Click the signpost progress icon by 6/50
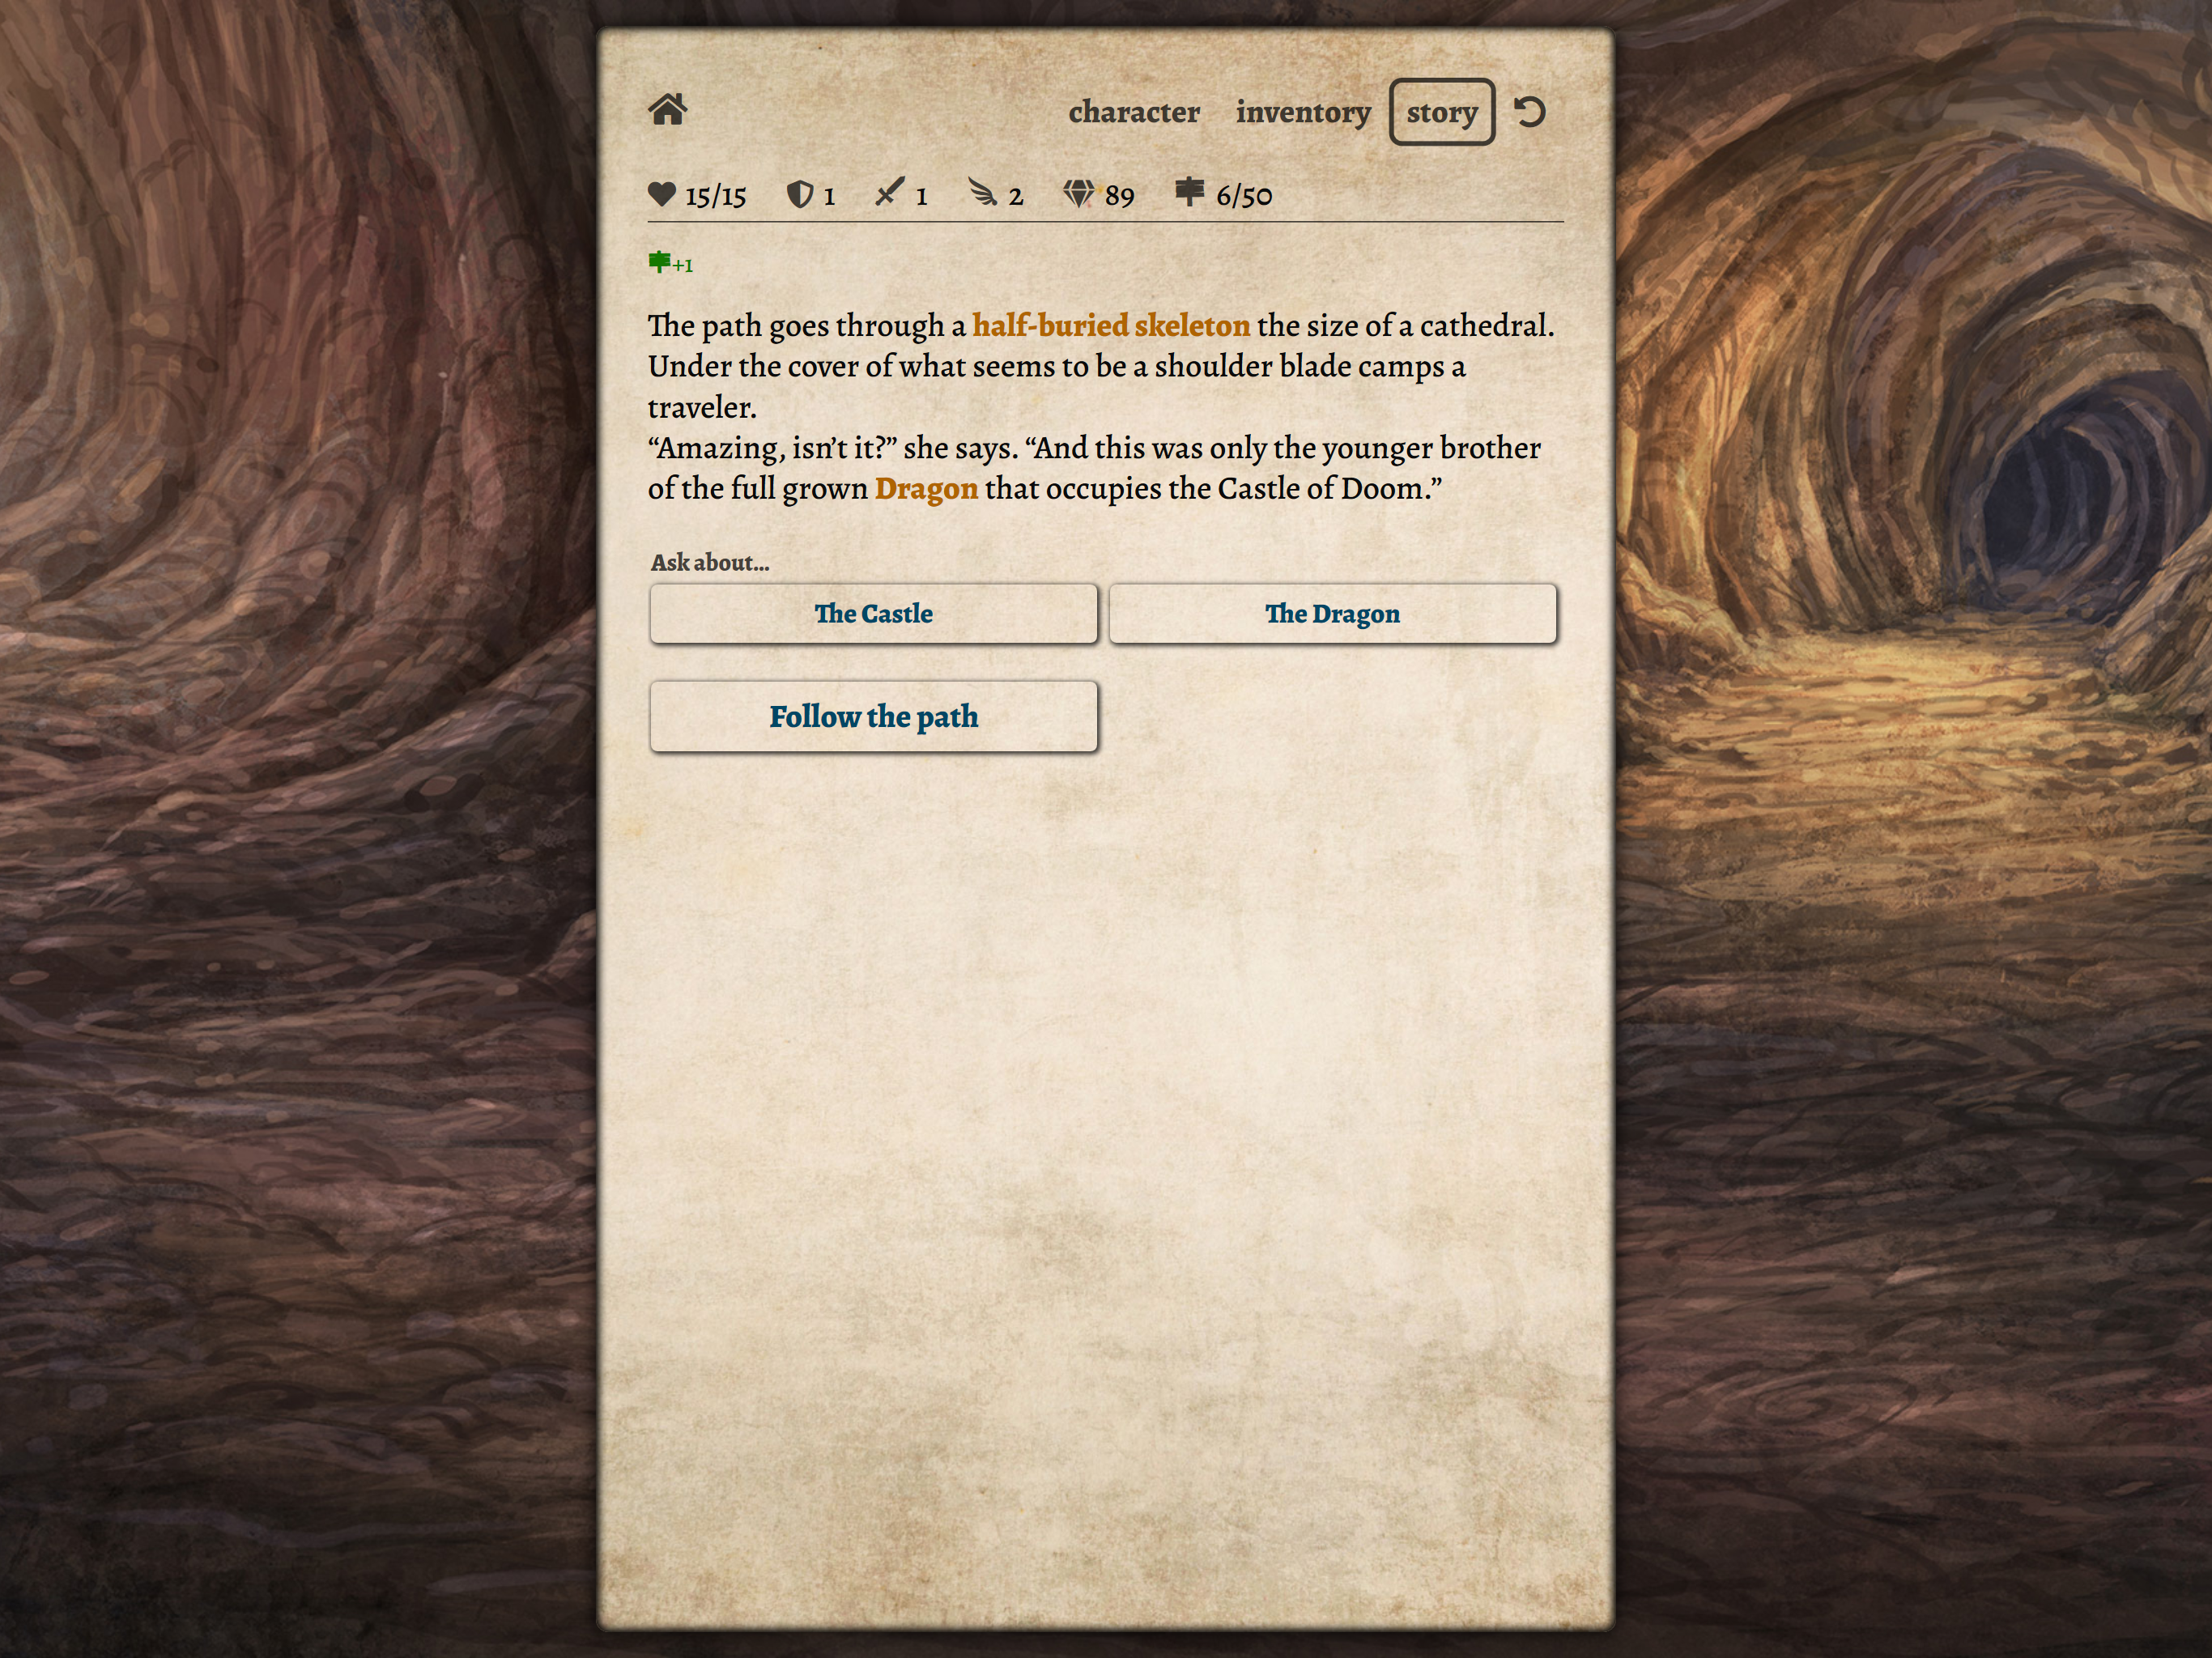Screen dimensions: 2212x1658 (x=1189, y=191)
